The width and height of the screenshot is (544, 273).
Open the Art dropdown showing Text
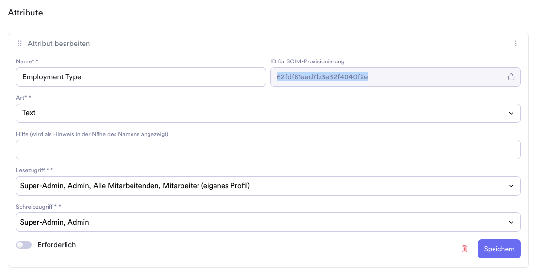tap(268, 113)
